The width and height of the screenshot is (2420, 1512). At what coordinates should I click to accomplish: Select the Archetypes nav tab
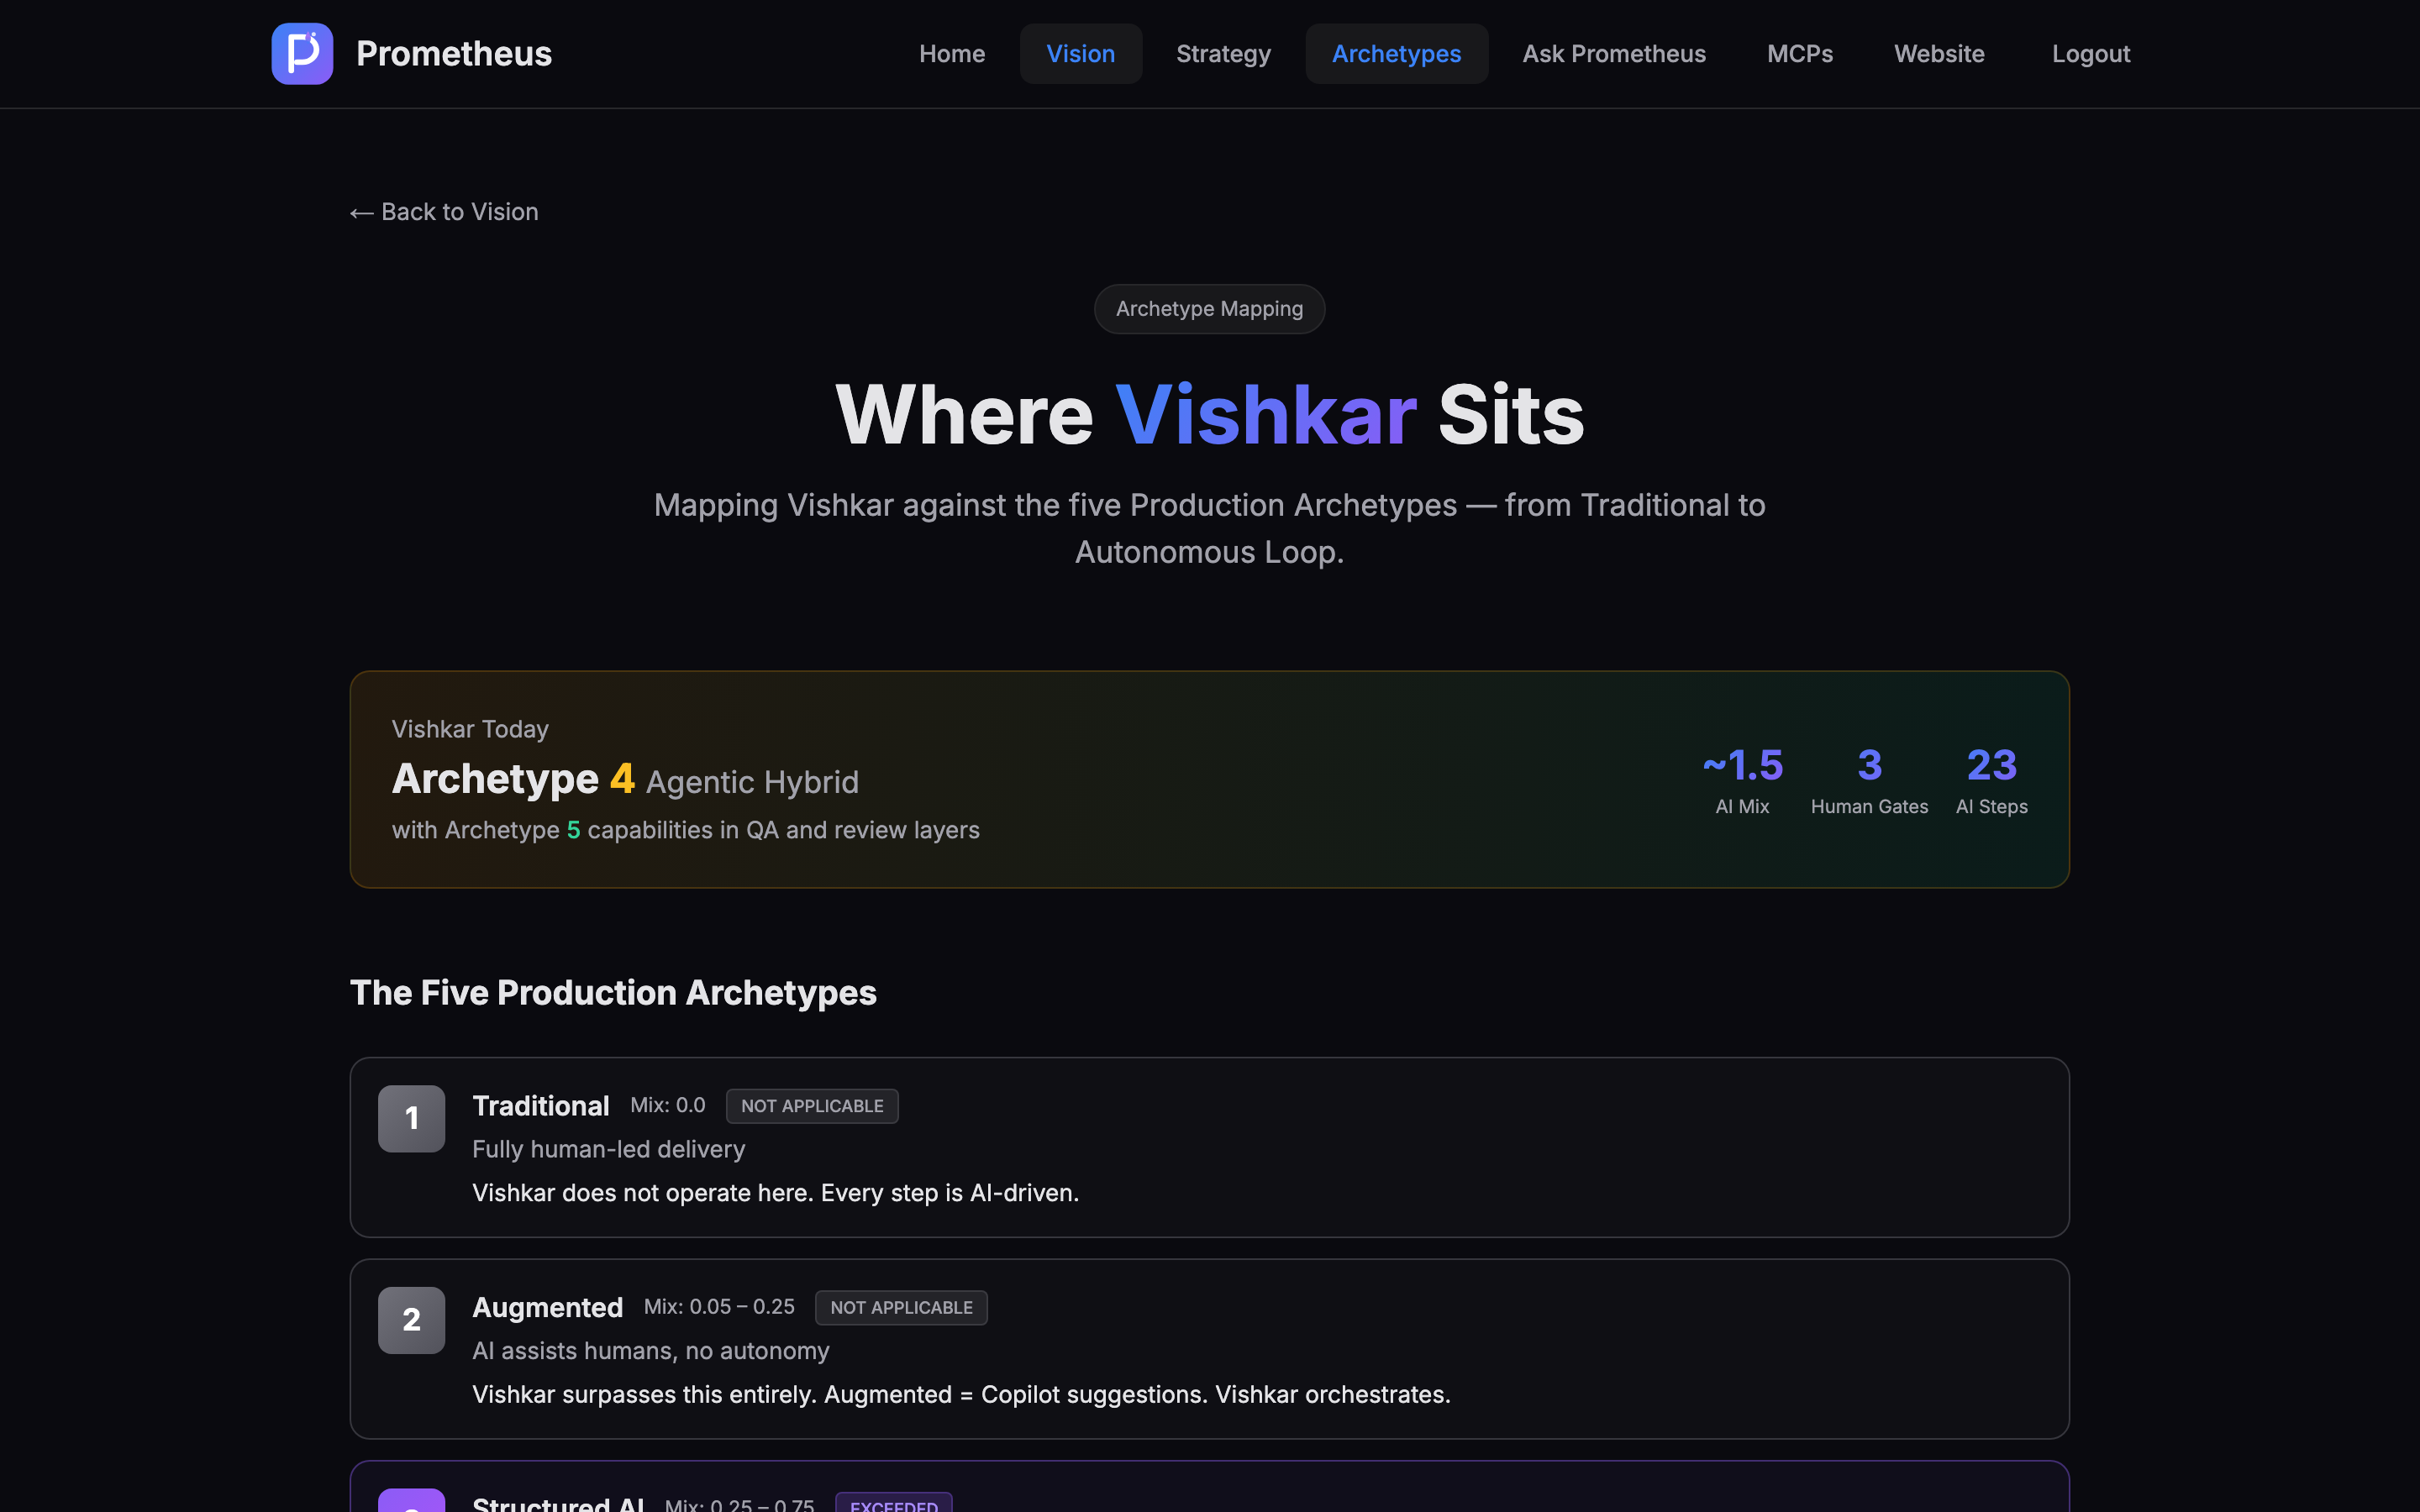pyautogui.click(x=1396, y=54)
